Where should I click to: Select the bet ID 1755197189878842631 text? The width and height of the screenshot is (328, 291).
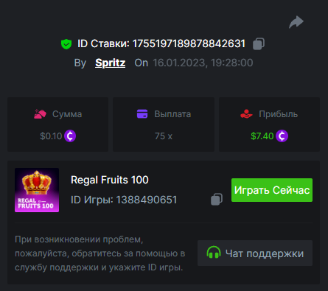189,43
